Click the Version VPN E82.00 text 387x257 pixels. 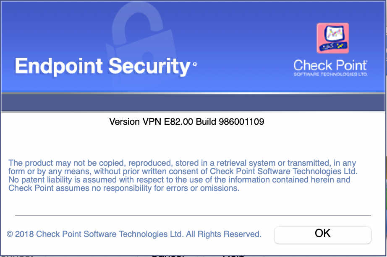(x=151, y=122)
